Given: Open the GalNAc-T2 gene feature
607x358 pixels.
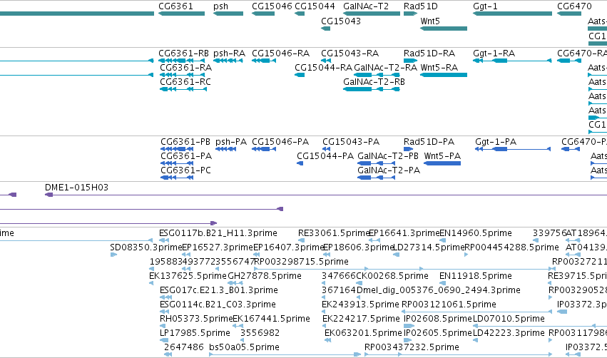Looking at the screenshot, I should (x=372, y=14).
